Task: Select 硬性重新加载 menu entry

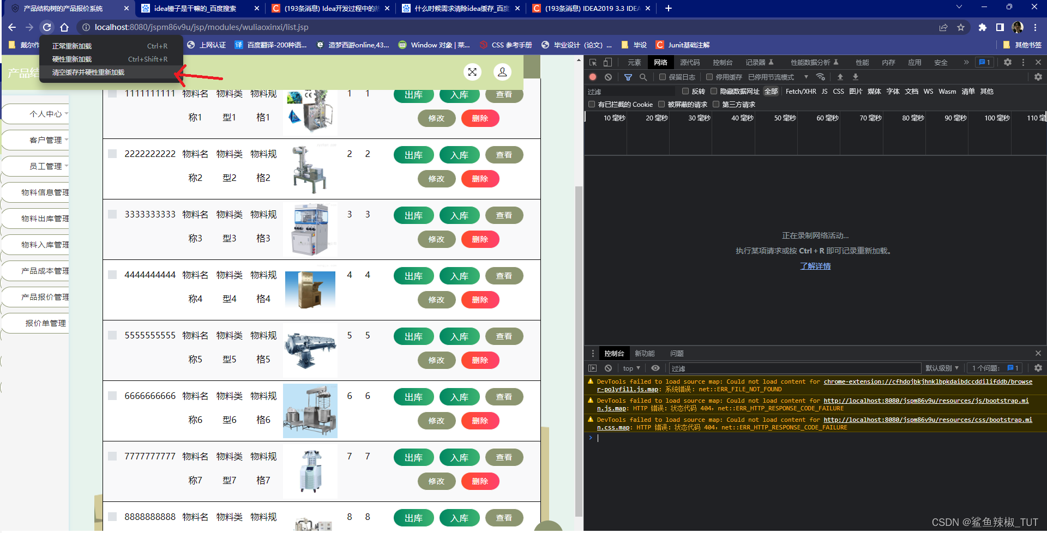Action: (111, 59)
